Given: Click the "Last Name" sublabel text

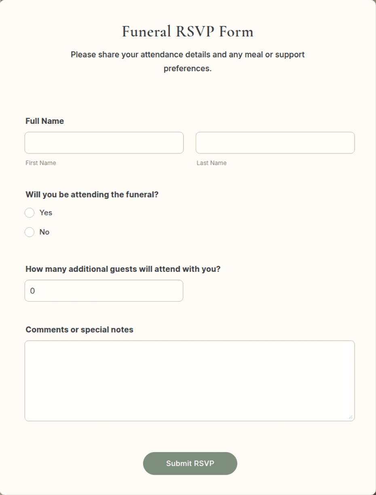Looking at the screenshot, I should pos(211,163).
